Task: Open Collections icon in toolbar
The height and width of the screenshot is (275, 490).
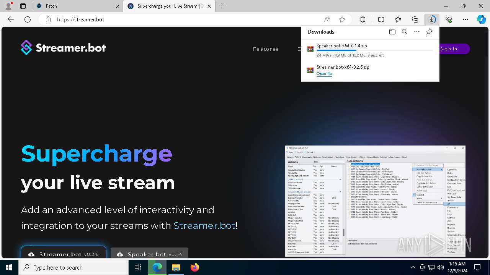Action: tap(415, 19)
